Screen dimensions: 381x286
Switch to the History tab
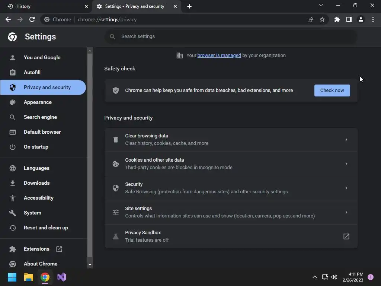[x=46, y=6]
